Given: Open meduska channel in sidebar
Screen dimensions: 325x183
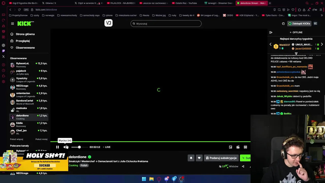Looking at the screenshot, I should click(29, 110).
